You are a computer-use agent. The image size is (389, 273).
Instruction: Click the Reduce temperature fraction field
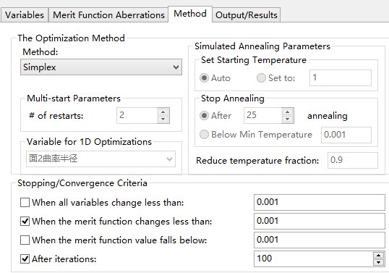tap(353, 160)
